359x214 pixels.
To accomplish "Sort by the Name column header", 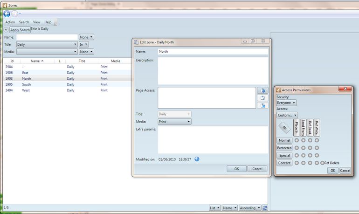I will (37, 61).
